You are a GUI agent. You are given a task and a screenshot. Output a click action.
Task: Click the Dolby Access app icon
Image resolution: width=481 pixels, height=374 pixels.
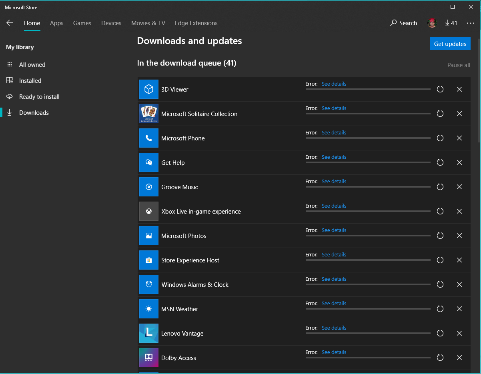pos(149,358)
